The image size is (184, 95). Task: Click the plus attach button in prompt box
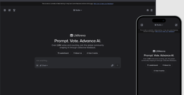[x=37, y=65]
